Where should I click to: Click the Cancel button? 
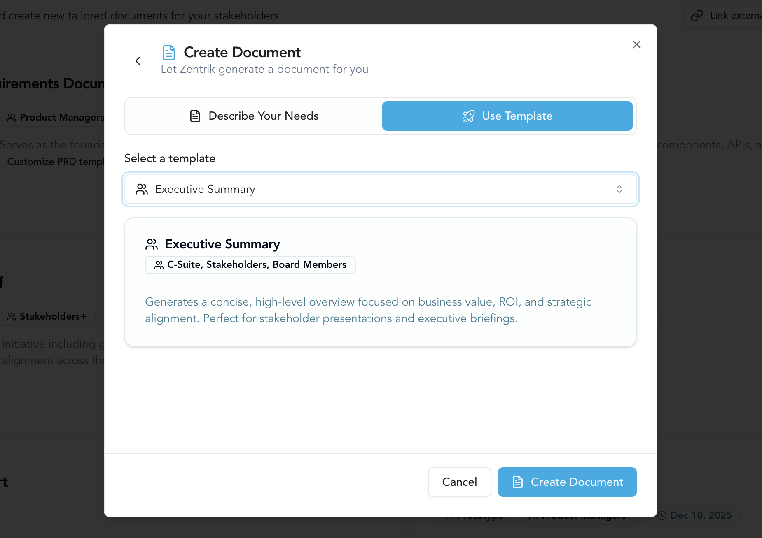(459, 482)
